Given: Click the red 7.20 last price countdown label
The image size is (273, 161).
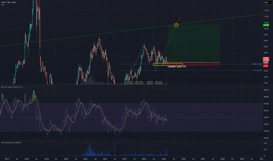Looking at the screenshot, I should pyautogui.click(x=266, y=59).
